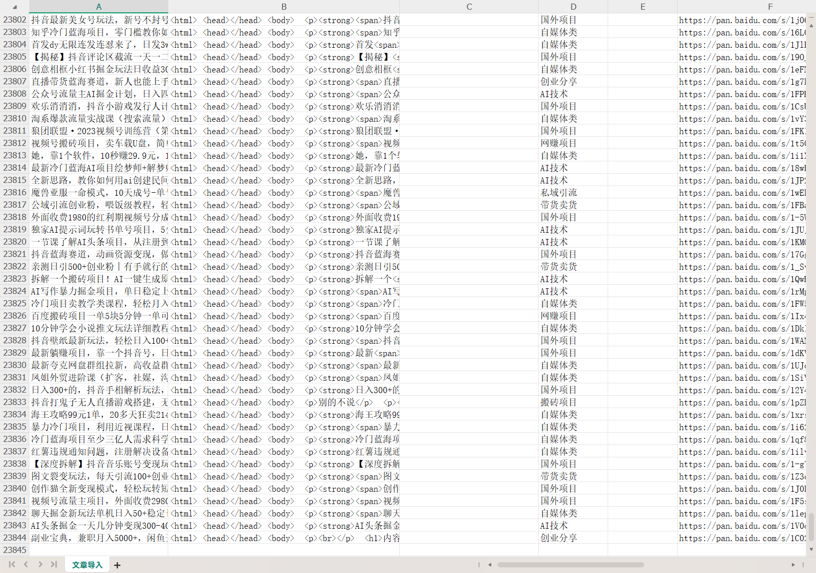This screenshot has width=816, height=573.
Task: Select column E by its header
Action: point(643,7)
